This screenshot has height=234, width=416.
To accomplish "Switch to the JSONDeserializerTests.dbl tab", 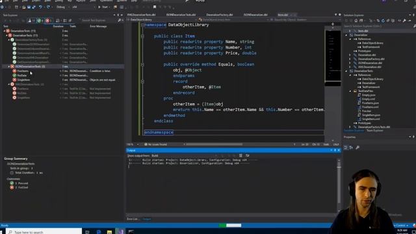I will [x=181, y=15].
